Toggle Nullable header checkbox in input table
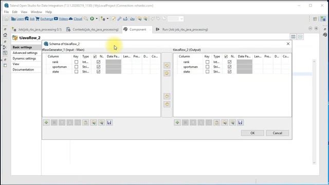 point(95,57)
